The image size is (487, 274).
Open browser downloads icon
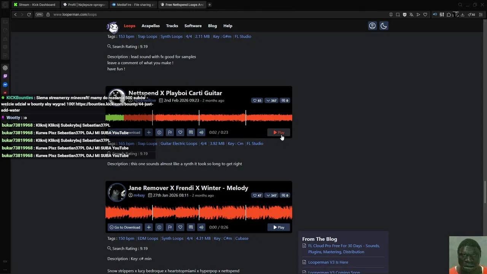click(462, 14)
